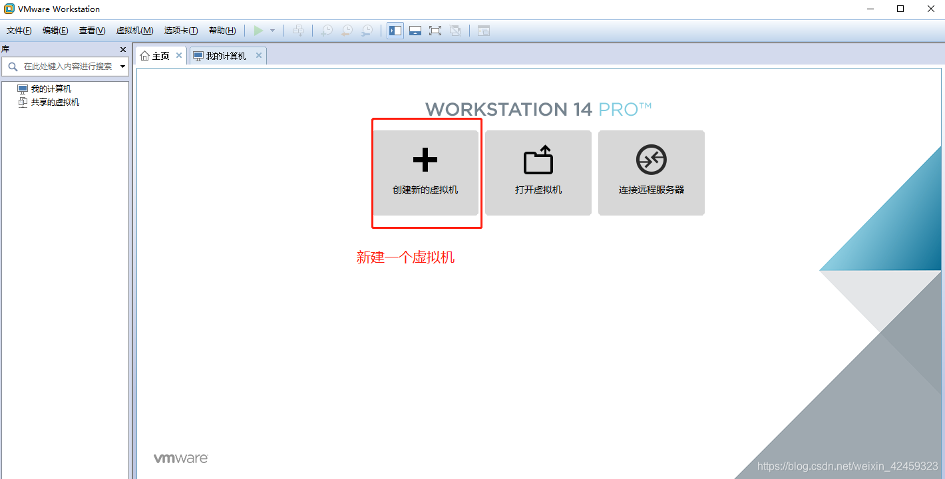This screenshot has height=479, width=945.
Task: Toggle the library sidebar view icon
Action: 395,31
